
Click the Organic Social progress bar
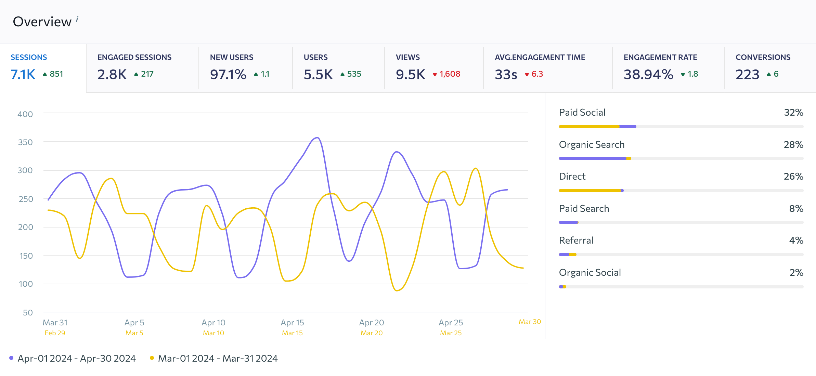point(681,287)
